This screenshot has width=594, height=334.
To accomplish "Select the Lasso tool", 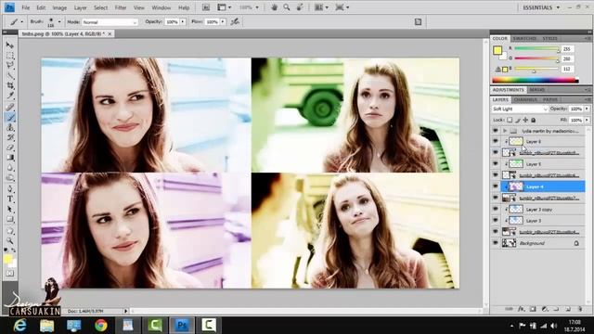I will pyautogui.click(x=10, y=66).
